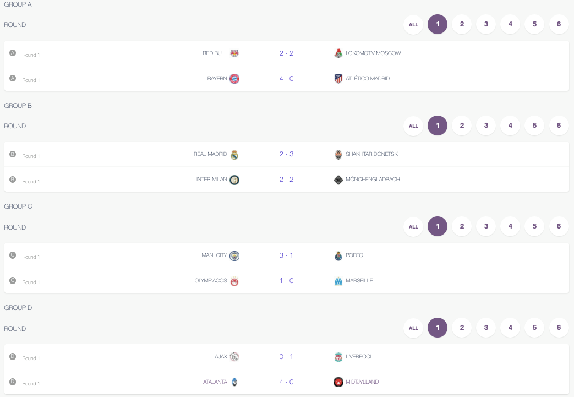Viewport: 574px width, 397px height.
Task: Click the Marseille club logo
Action: click(x=338, y=281)
